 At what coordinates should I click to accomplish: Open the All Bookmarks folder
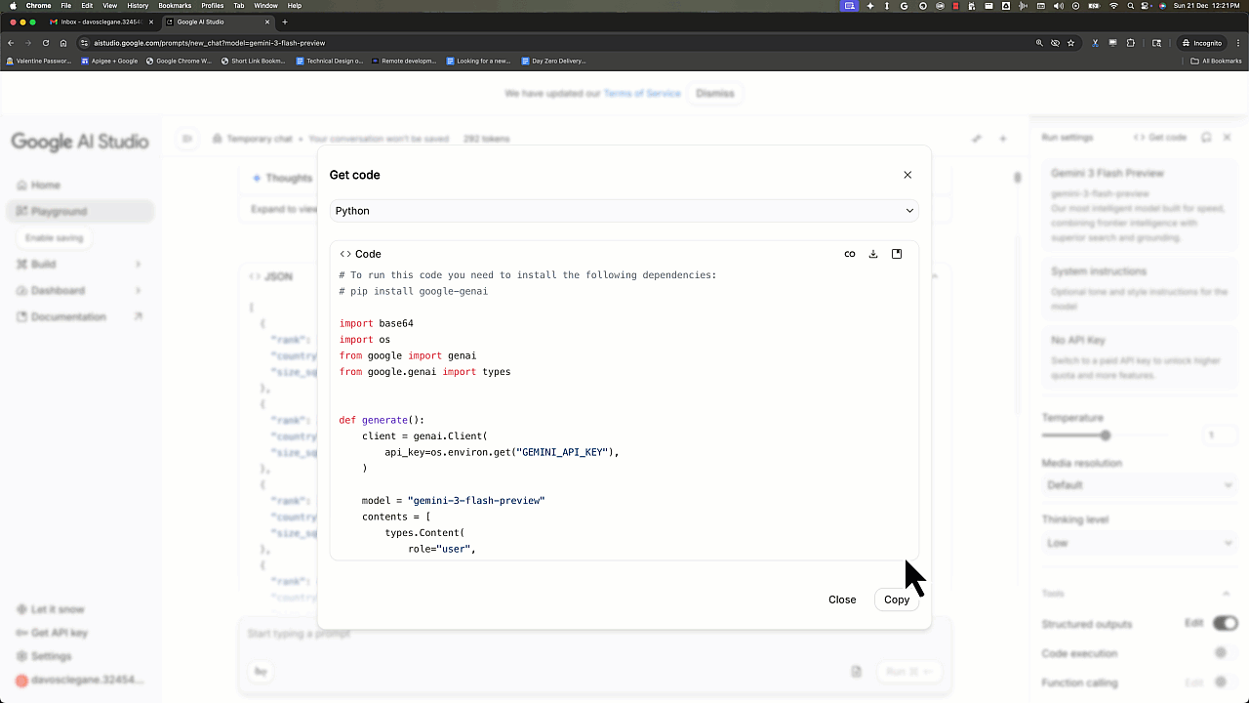pyautogui.click(x=1216, y=61)
